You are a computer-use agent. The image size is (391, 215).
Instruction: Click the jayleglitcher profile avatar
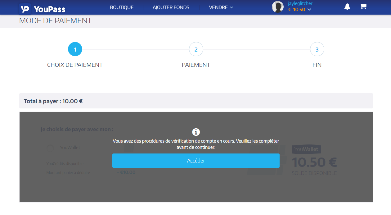coord(278,7)
